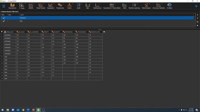Select row number 8 header
The image size is (200, 112).
pos(2,57)
